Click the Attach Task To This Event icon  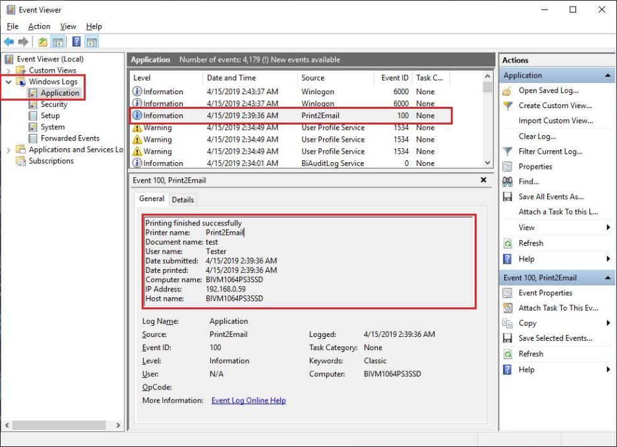[508, 308]
